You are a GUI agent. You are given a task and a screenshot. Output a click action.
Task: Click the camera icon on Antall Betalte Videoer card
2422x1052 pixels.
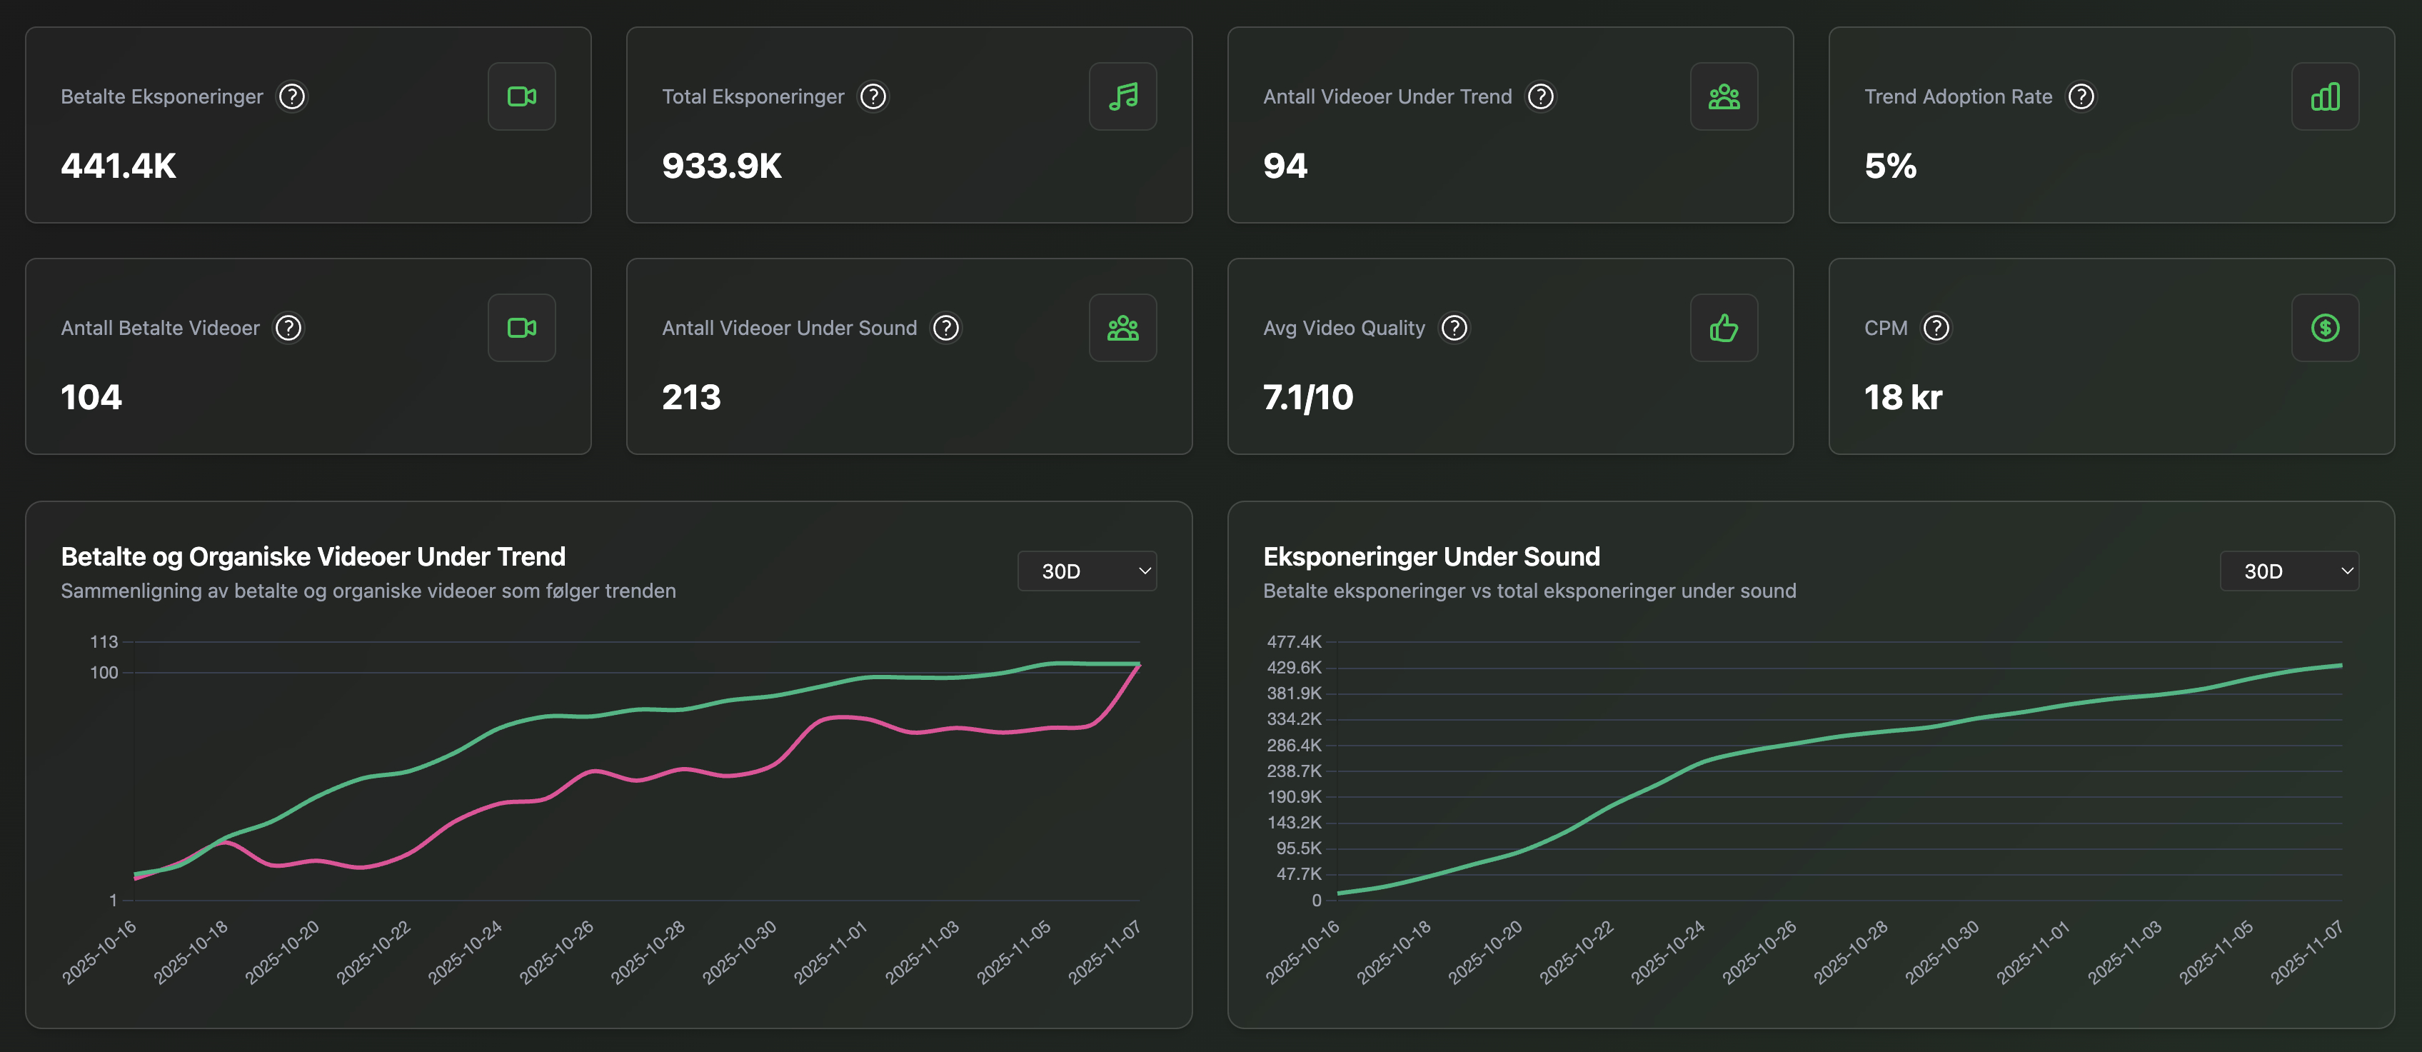tap(521, 327)
